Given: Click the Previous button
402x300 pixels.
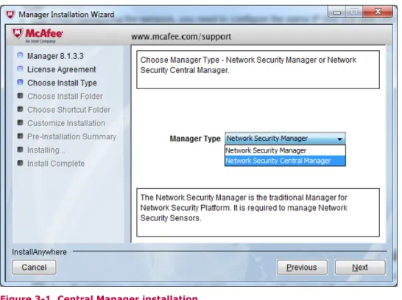Looking at the screenshot, I should [x=302, y=267].
